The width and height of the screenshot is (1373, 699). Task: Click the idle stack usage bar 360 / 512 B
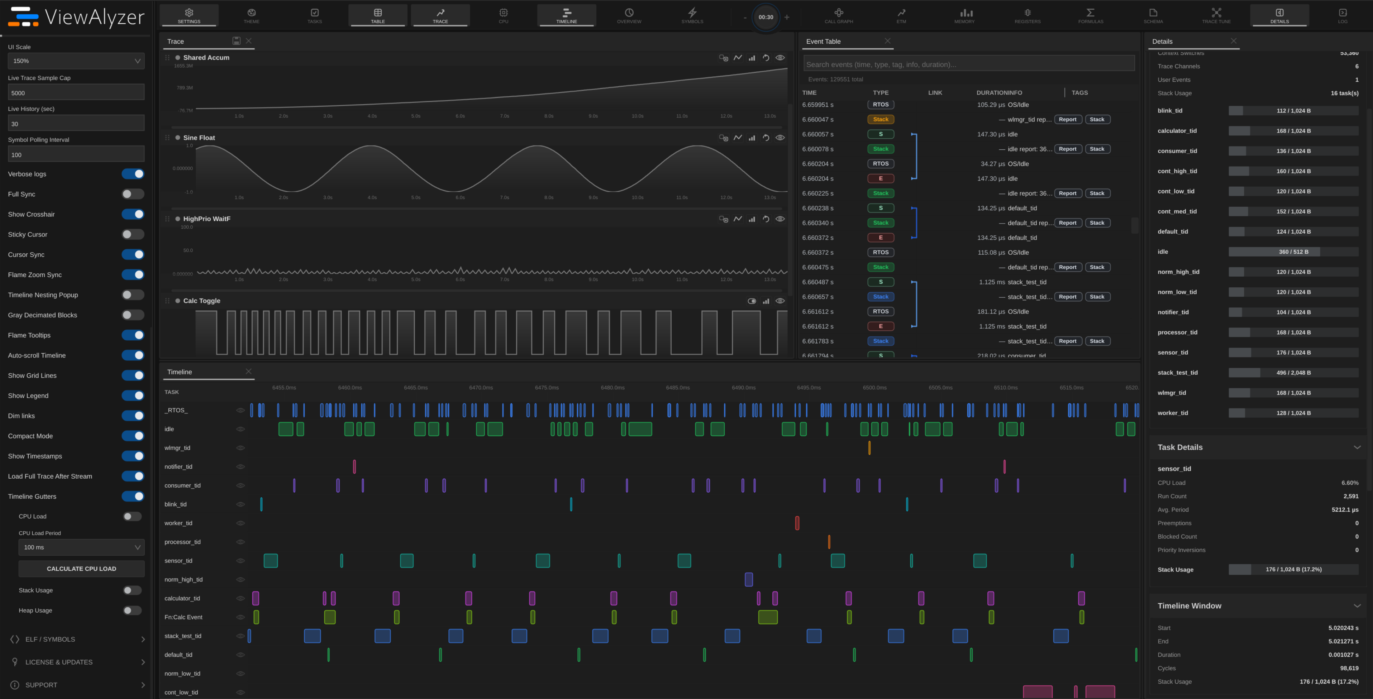click(1293, 252)
